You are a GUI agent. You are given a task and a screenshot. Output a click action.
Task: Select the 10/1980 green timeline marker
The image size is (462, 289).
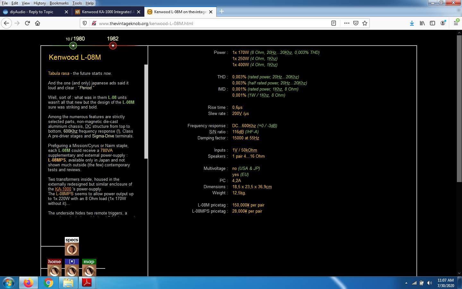coord(73,46)
